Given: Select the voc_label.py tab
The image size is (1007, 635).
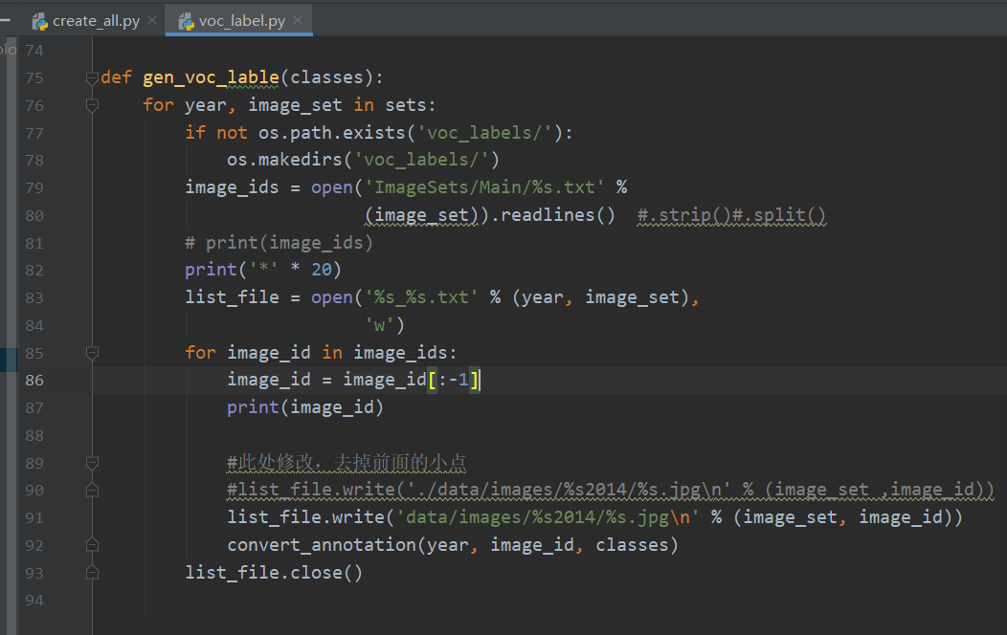Looking at the screenshot, I should click(239, 19).
